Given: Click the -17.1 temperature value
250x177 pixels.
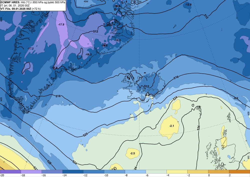Looking at the screenshot, I should pos(30,48).
